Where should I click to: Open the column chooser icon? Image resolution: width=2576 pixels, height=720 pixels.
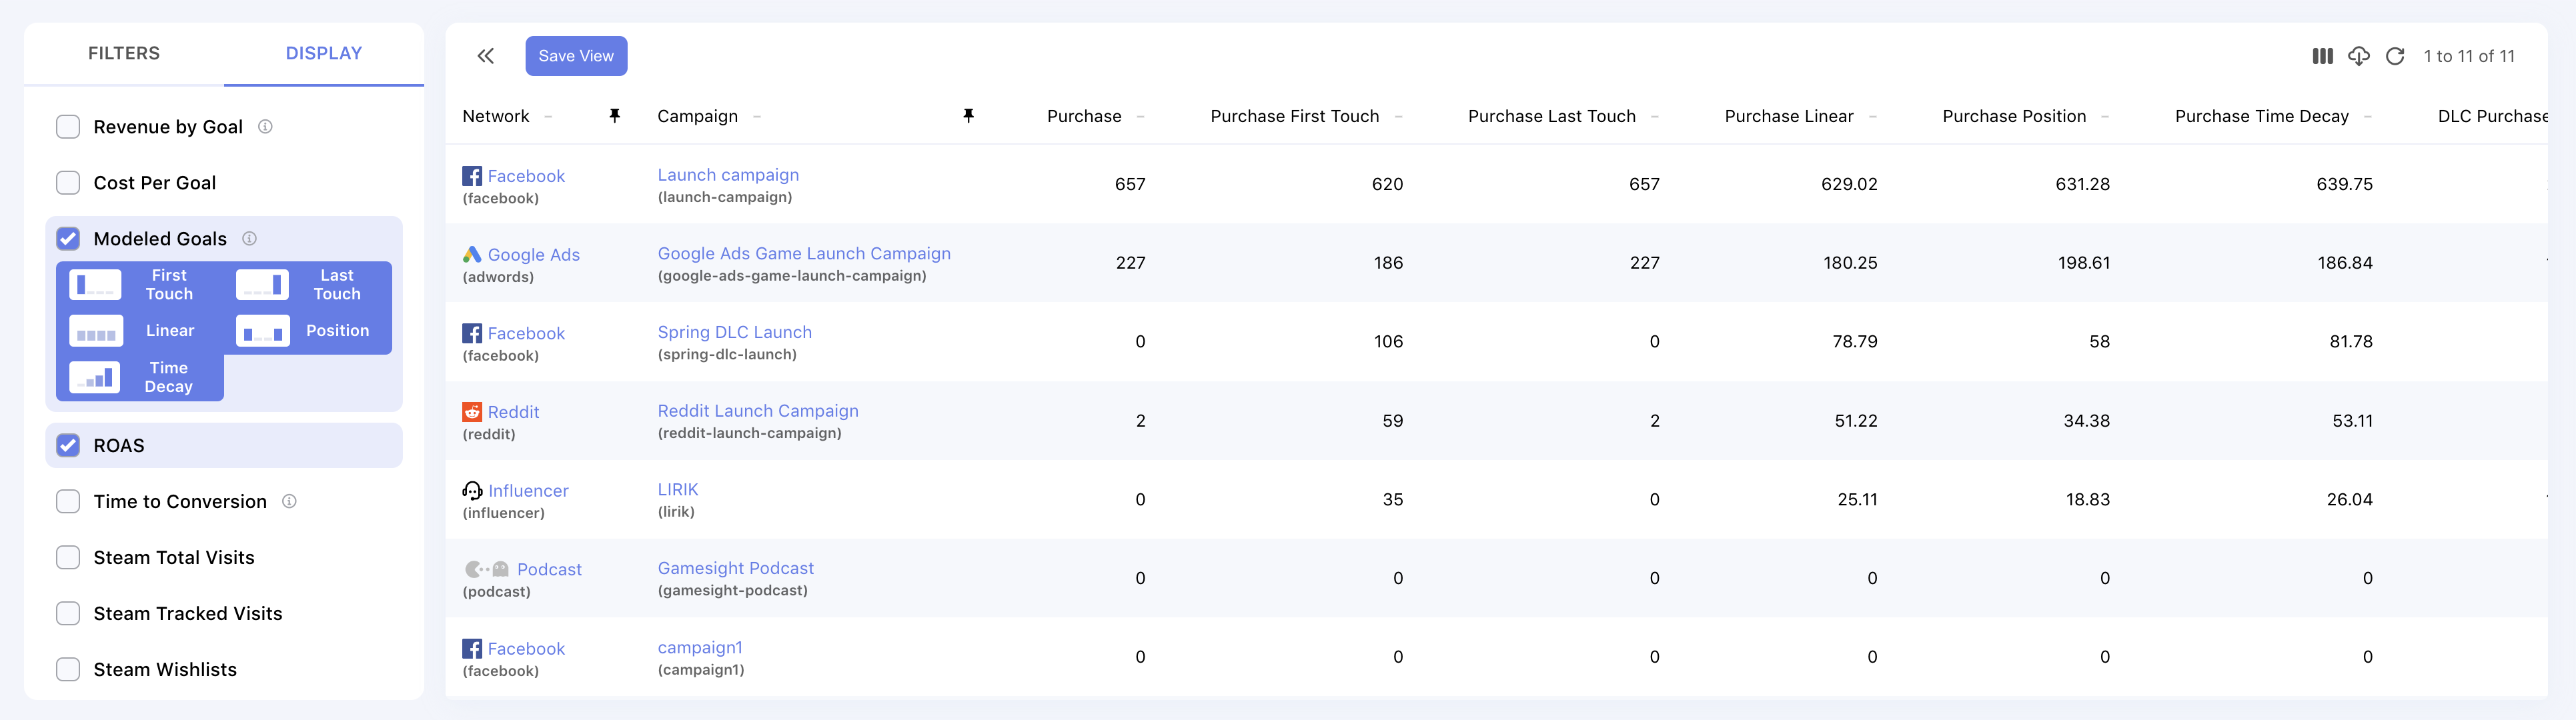(2322, 56)
